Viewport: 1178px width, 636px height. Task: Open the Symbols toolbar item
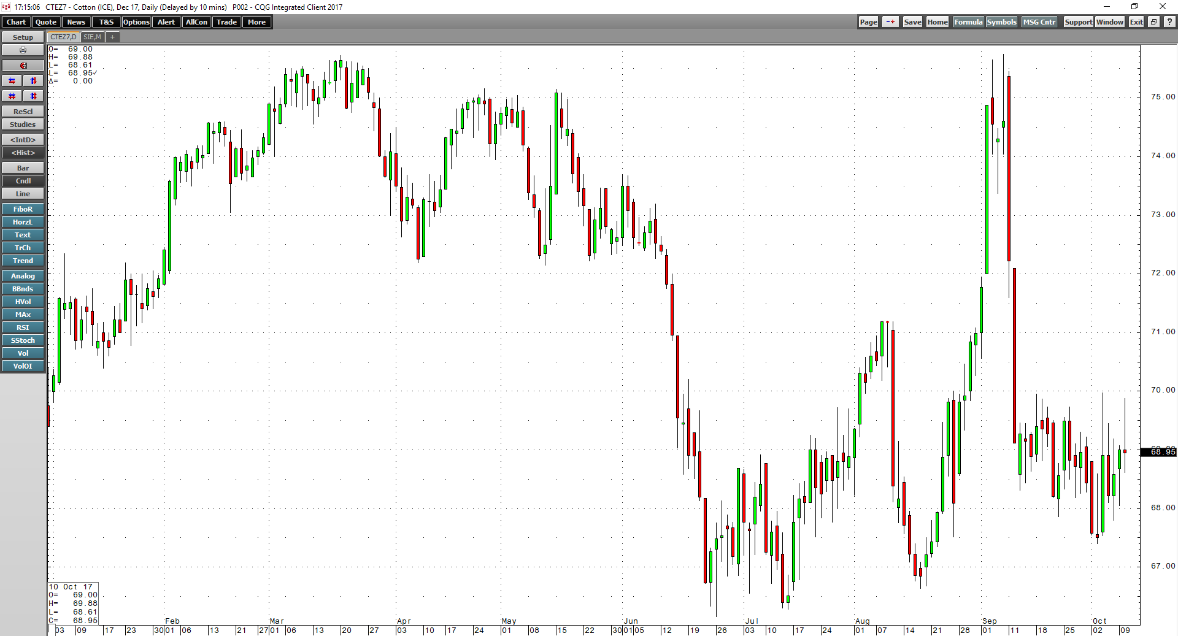click(x=1001, y=21)
